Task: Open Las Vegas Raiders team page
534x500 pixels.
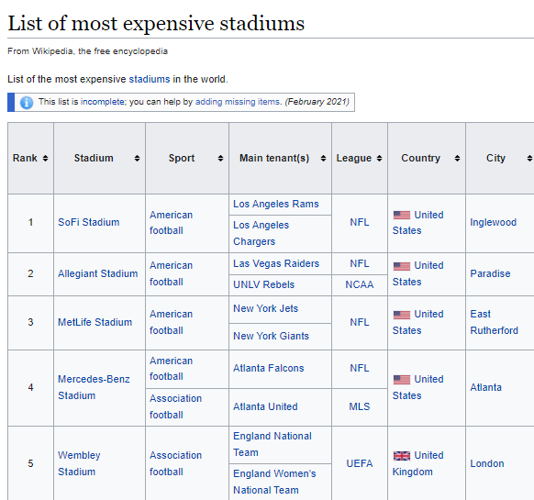Action: tap(276, 263)
